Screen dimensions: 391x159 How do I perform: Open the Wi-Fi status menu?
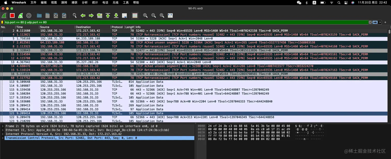[x=332, y=3]
